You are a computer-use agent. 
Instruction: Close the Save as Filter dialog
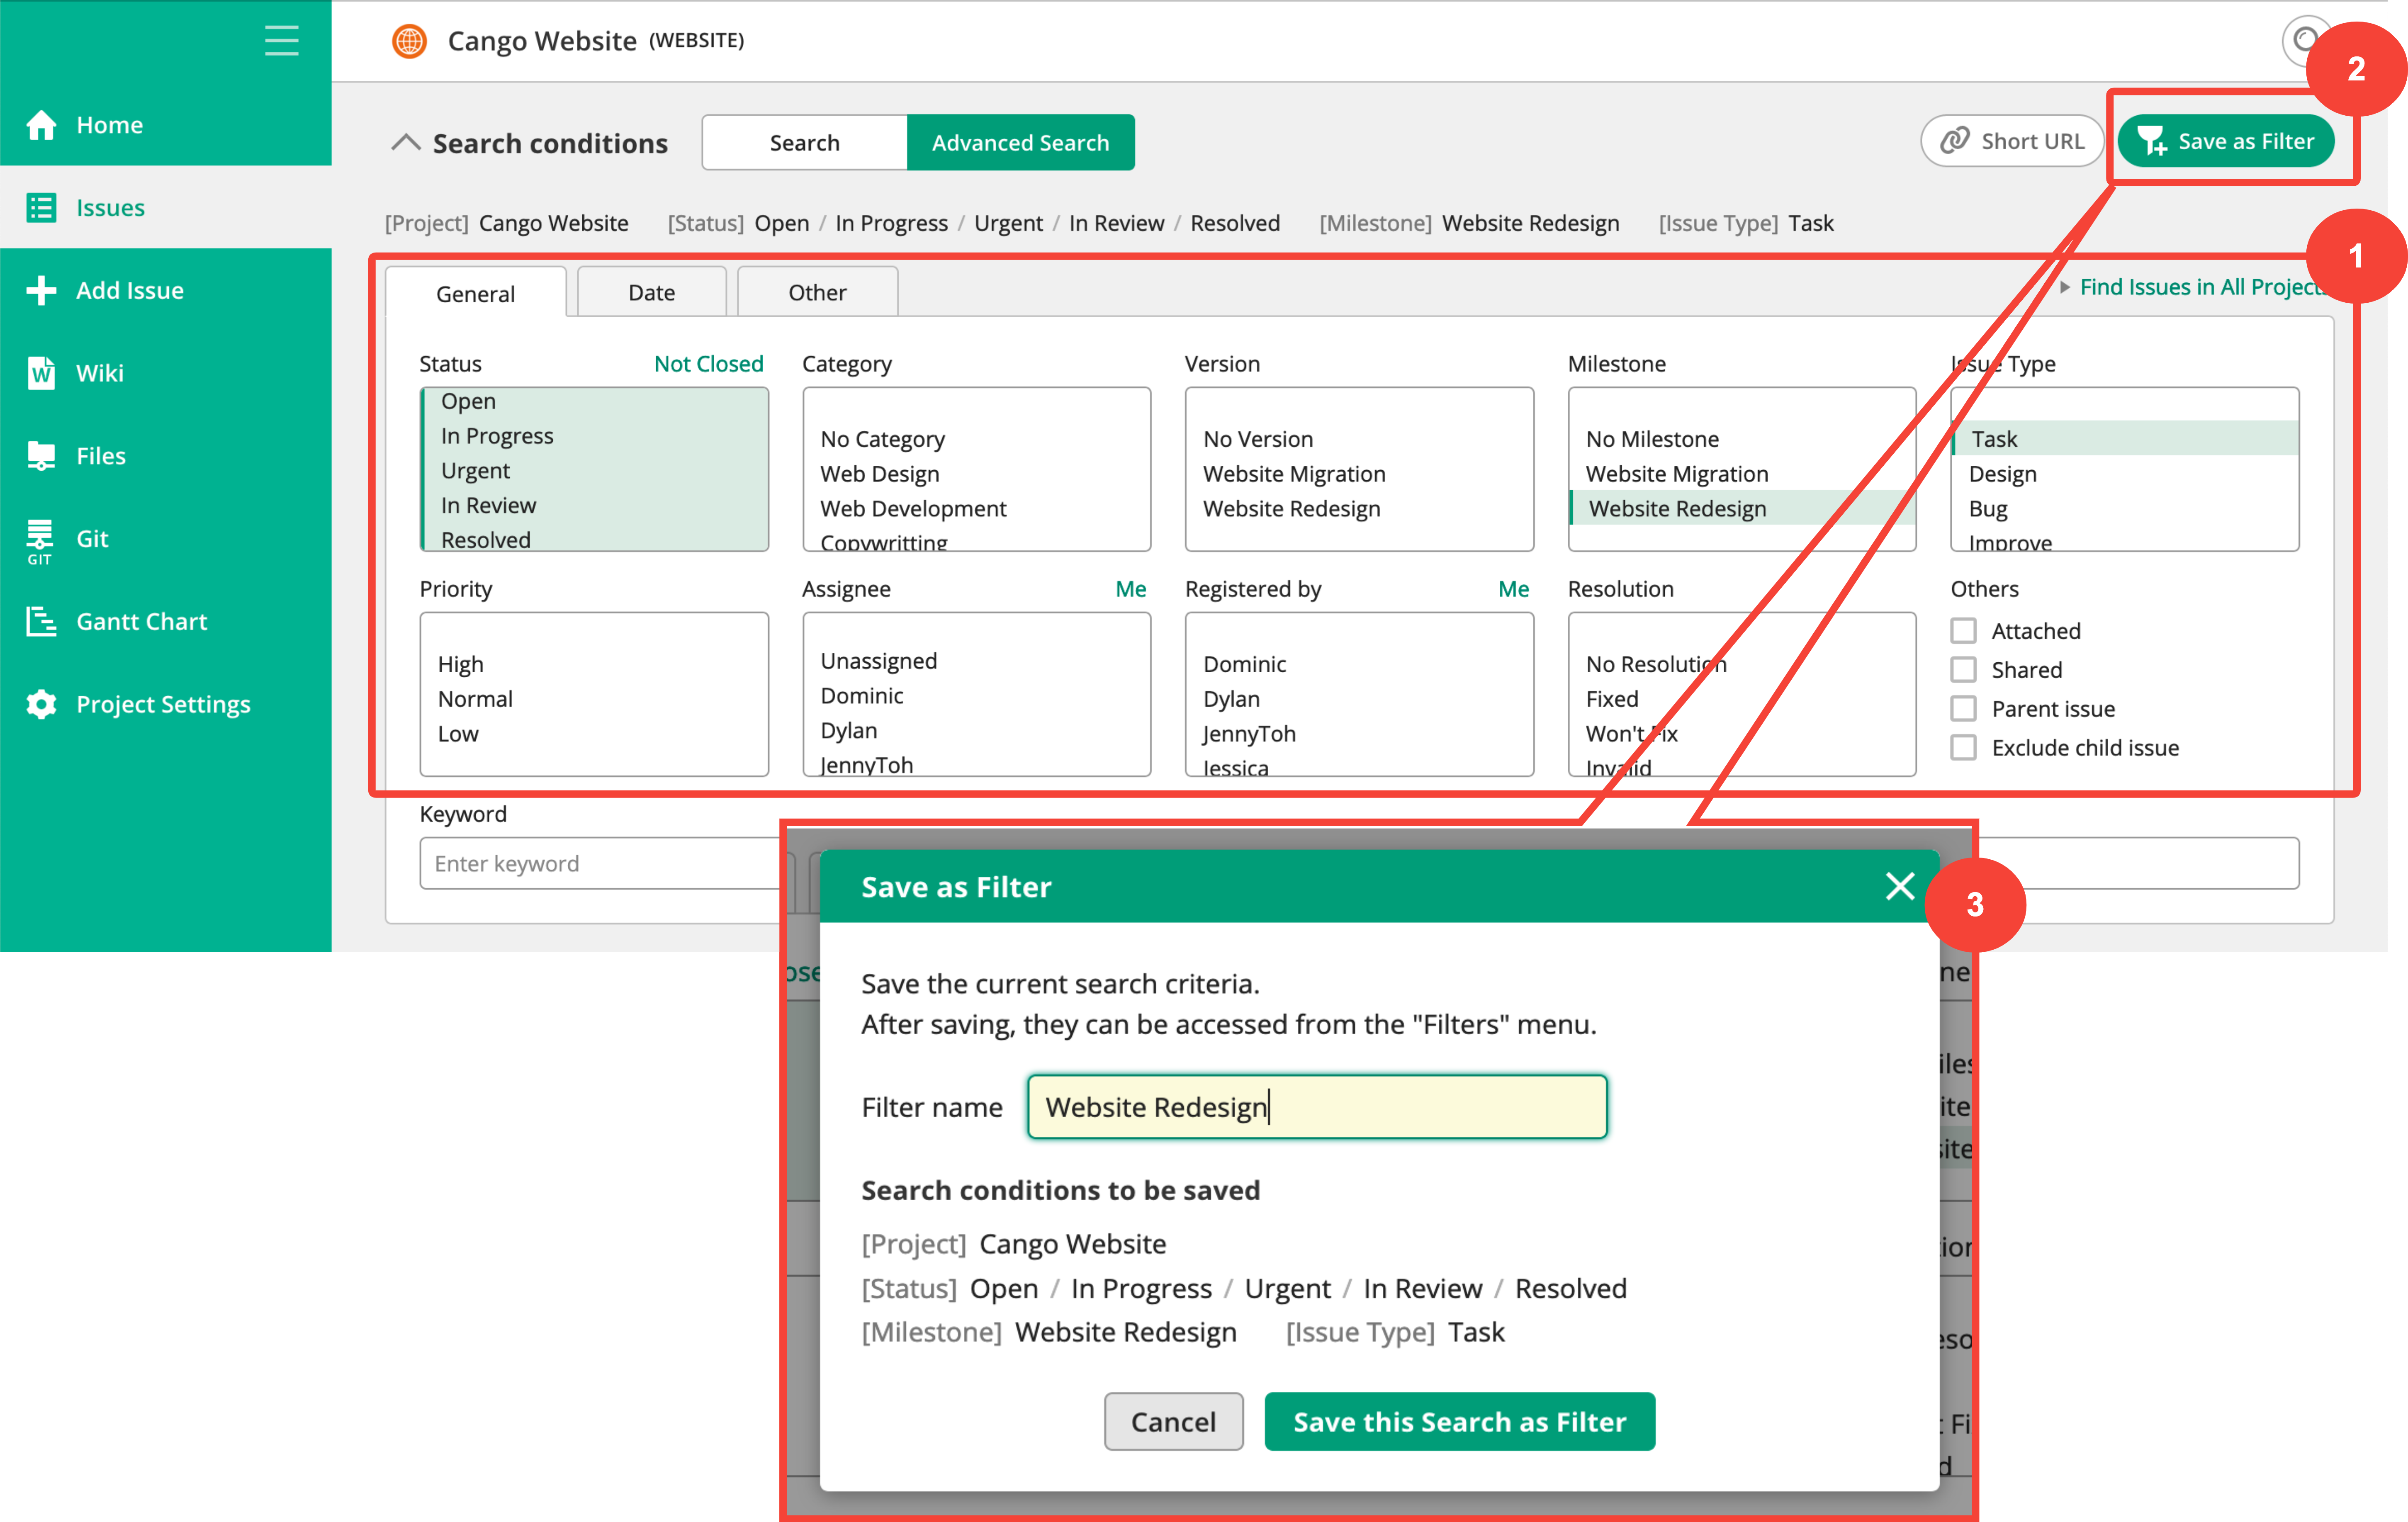coord(1899,886)
